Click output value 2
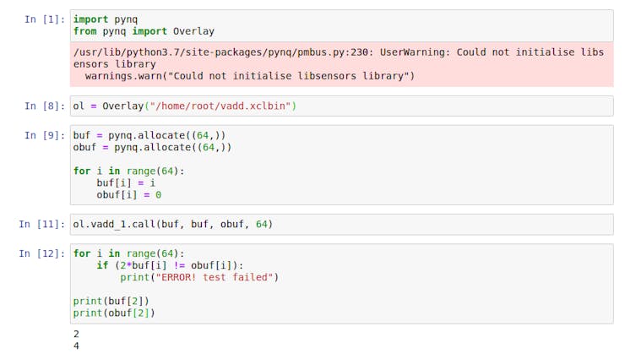The height and width of the screenshot is (359, 625). pyautogui.click(x=76, y=334)
